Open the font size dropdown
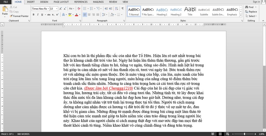 [x=57, y=9]
